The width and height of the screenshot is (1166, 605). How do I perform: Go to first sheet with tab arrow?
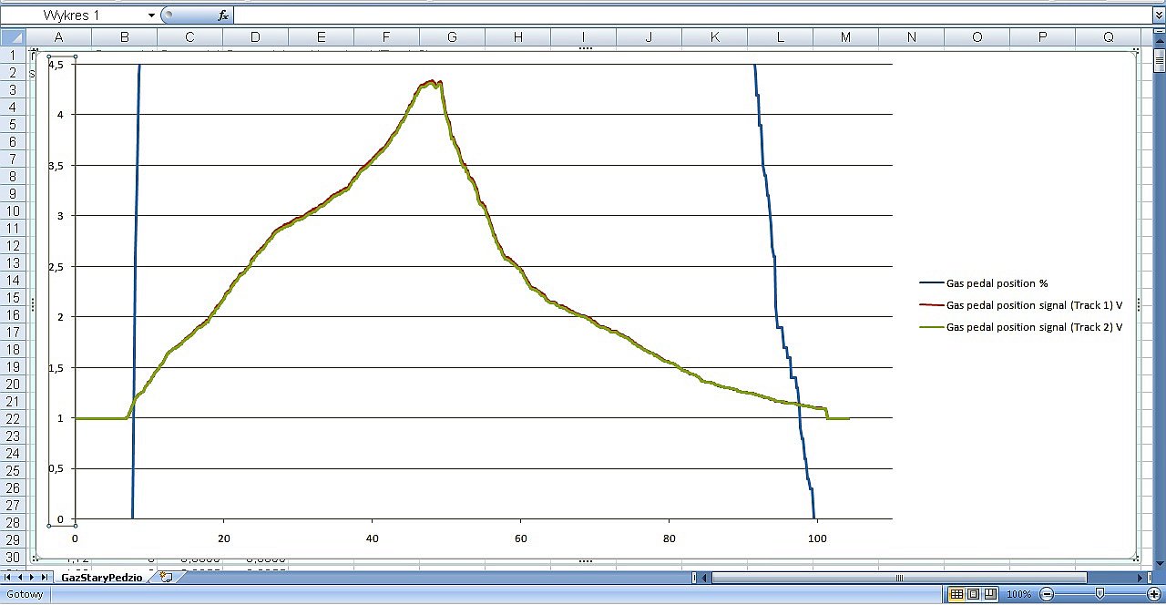click(x=8, y=578)
